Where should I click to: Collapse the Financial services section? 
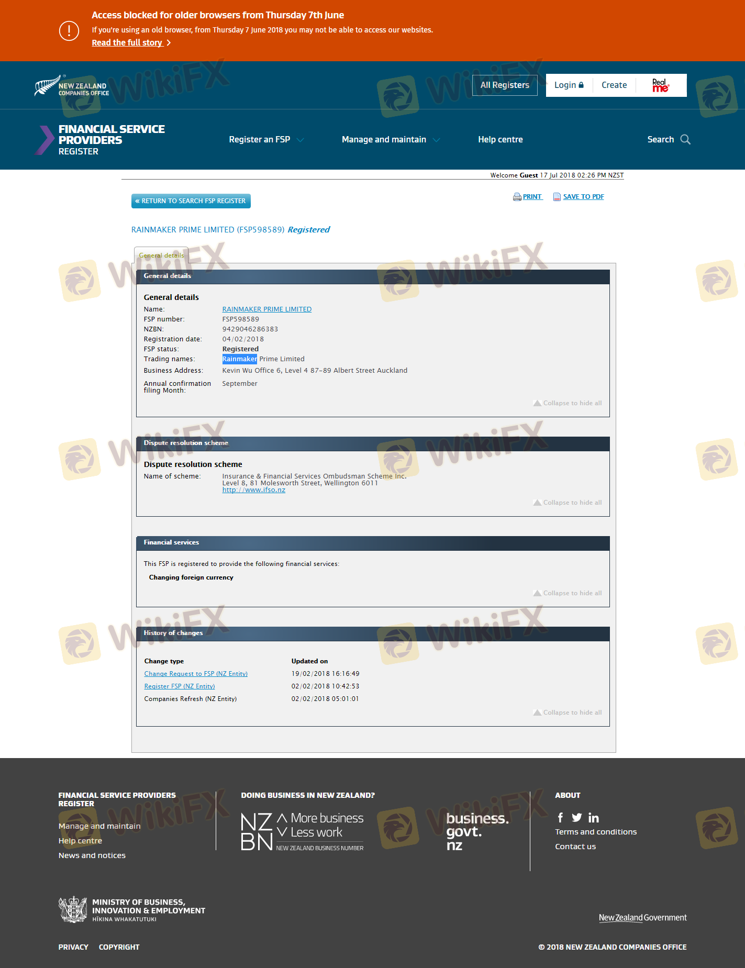(568, 593)
